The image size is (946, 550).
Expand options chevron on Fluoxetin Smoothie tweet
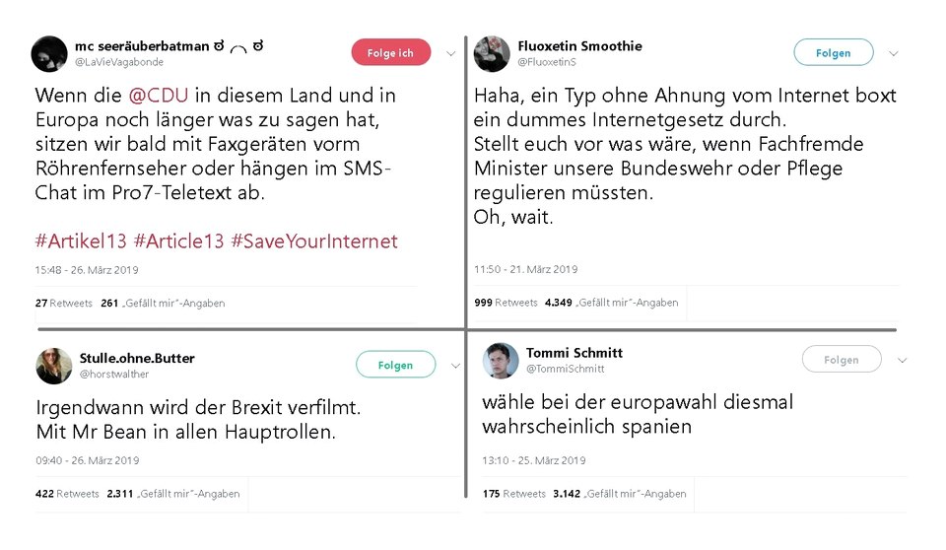click(x=894, y=54)
